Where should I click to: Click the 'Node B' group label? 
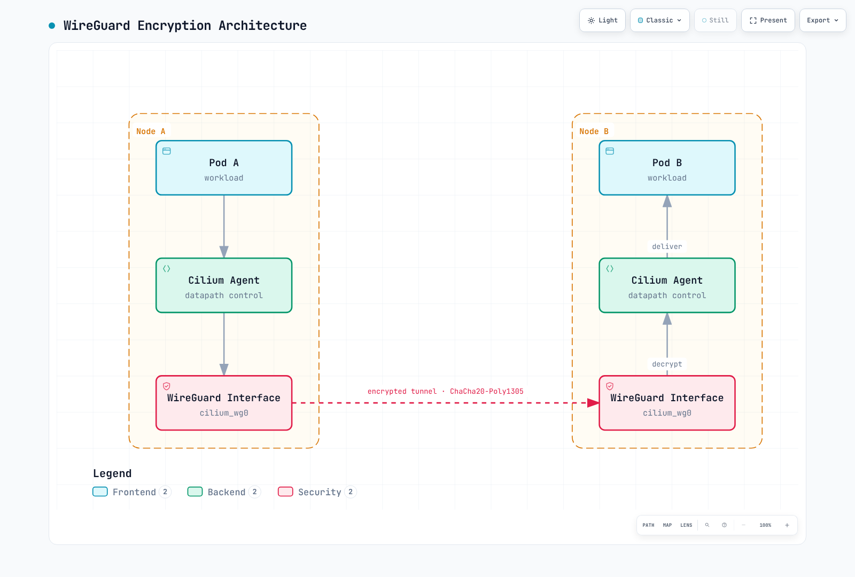594,131
